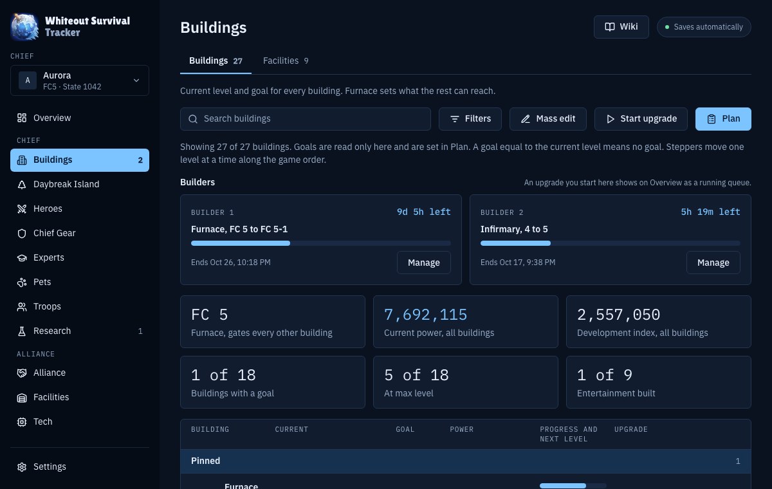772x489 pixels.
Task: Click the sidebar Facilities building icon
Action: pyautogui.click(x=22, y=398)
